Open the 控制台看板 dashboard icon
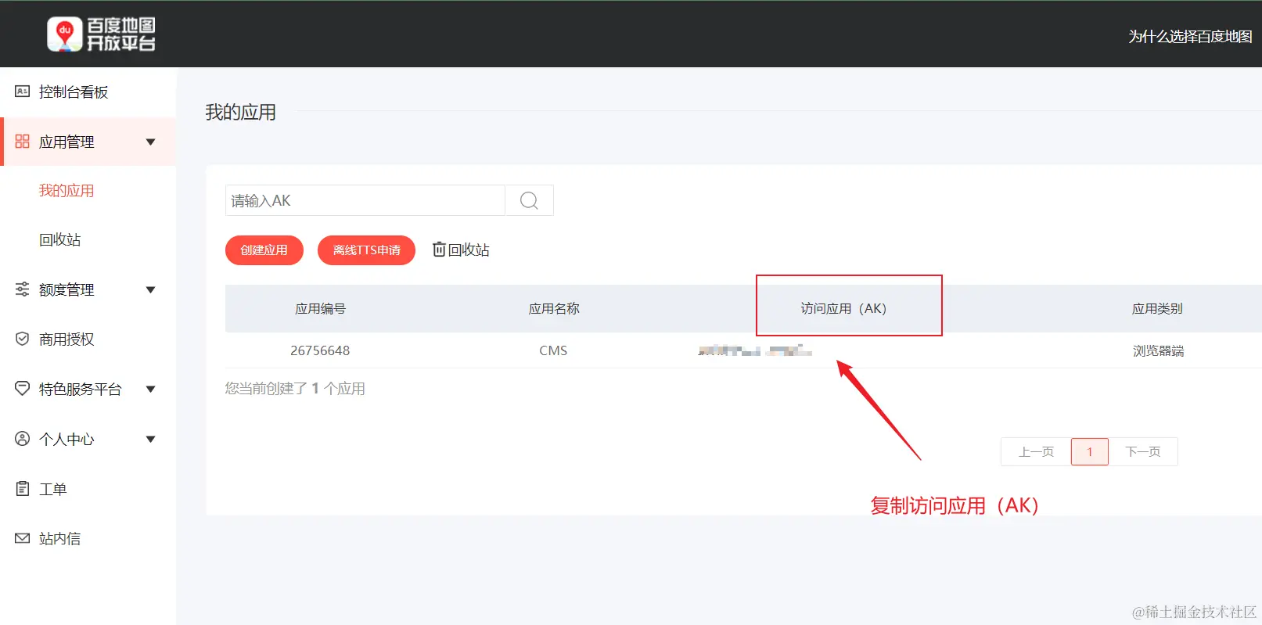 tap(23, 92)
